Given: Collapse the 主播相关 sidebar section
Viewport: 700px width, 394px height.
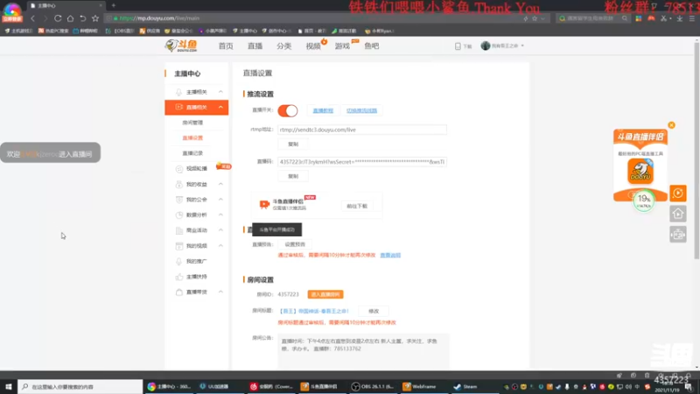Looking at the screenshot, I should pos(221,92).
